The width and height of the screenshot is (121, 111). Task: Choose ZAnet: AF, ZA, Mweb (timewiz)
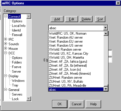pyautogui.click(x=76, y=74)
